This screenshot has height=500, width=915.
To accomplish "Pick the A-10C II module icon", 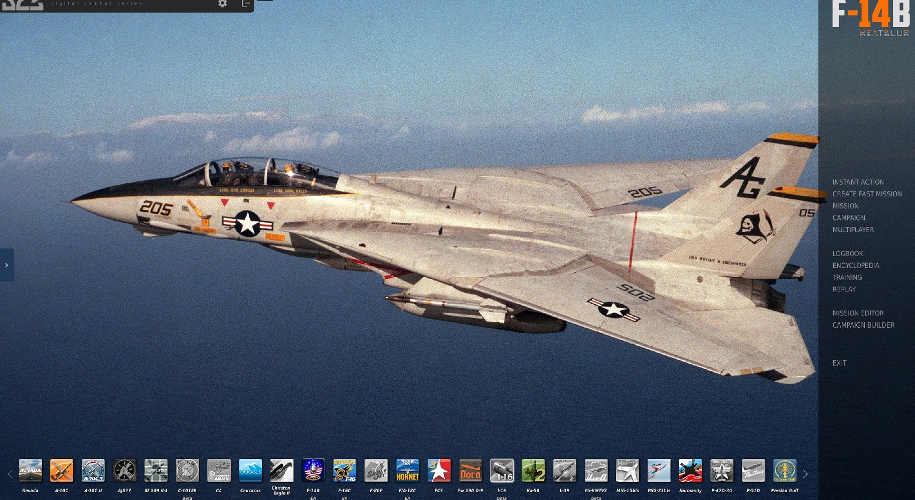I will (93, 471).
